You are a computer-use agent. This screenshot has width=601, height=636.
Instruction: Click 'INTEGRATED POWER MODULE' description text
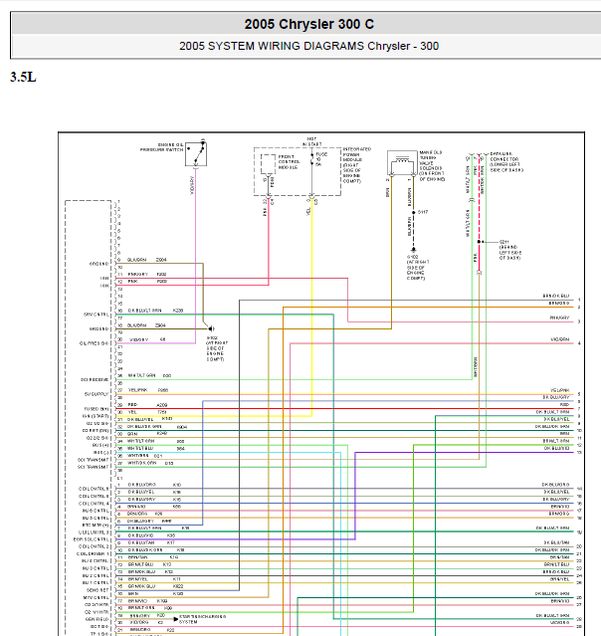click(x=357, y=165)
